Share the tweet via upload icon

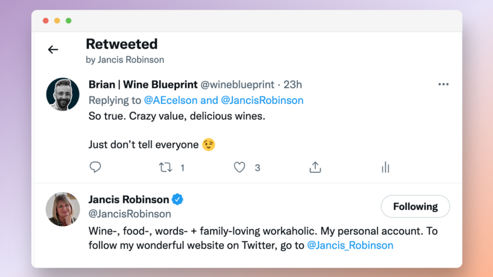pos(315,167)
